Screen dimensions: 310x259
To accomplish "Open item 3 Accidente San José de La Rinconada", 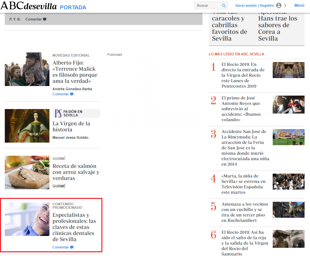I will (x=245, y=148).
